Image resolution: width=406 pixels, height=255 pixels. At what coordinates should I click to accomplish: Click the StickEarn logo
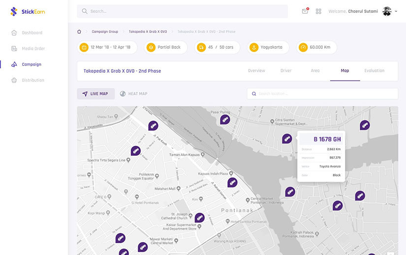pos(28,11)
